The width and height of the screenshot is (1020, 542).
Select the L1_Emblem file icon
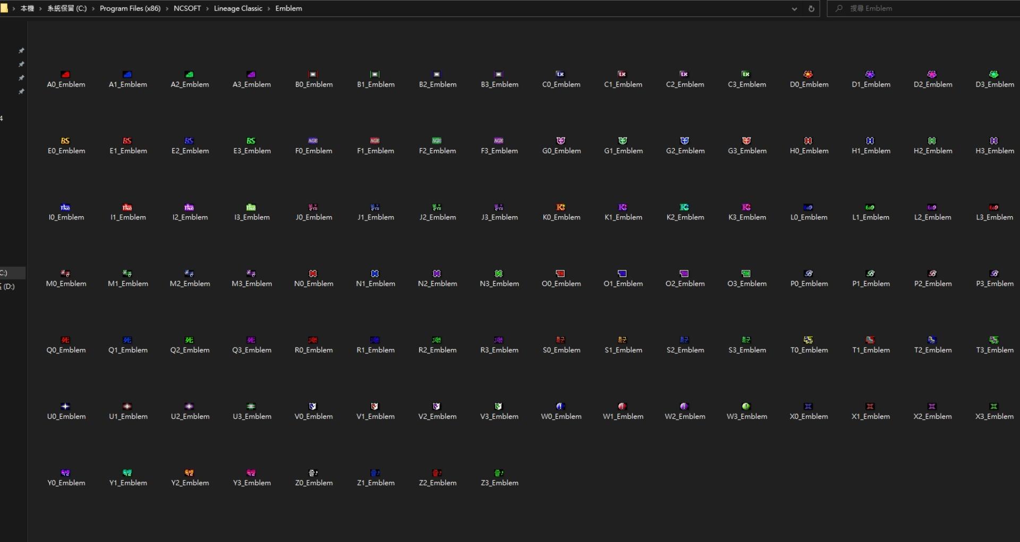pyautogui.click(x=870, y=207)
